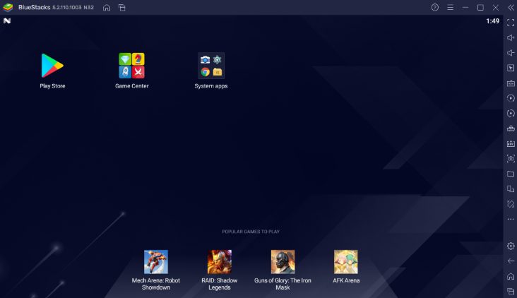
Task: Show more sidebar options (three dots)
Action: point(511,219)
